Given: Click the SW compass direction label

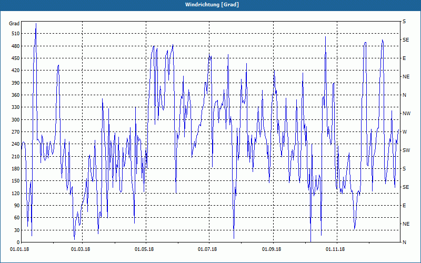Looking at the screenshot, I should [x=406, y=150].
